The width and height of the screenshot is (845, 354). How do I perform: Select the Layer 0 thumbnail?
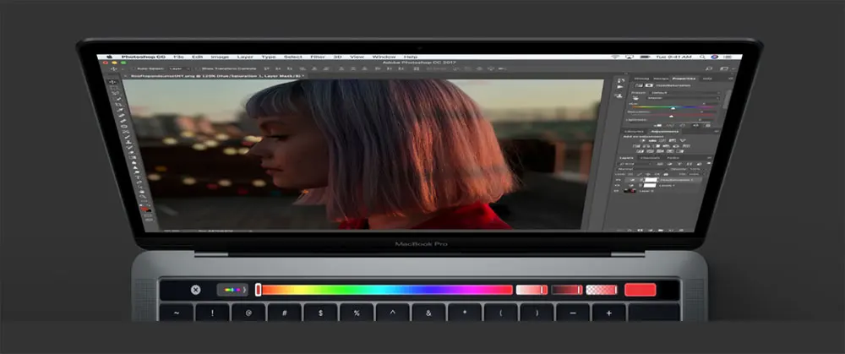630,191
